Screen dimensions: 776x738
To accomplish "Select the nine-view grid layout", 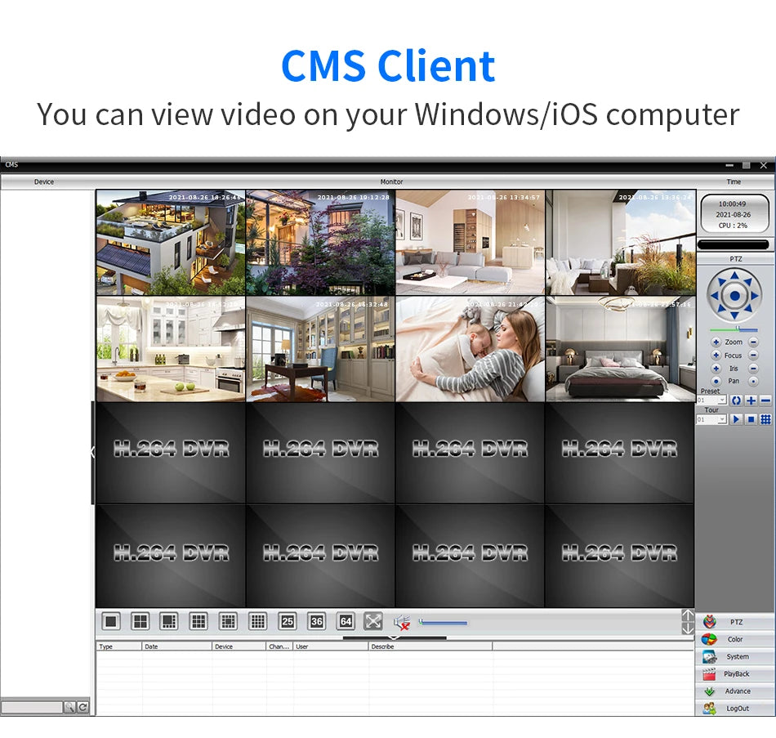I will (x=199, y=621).
